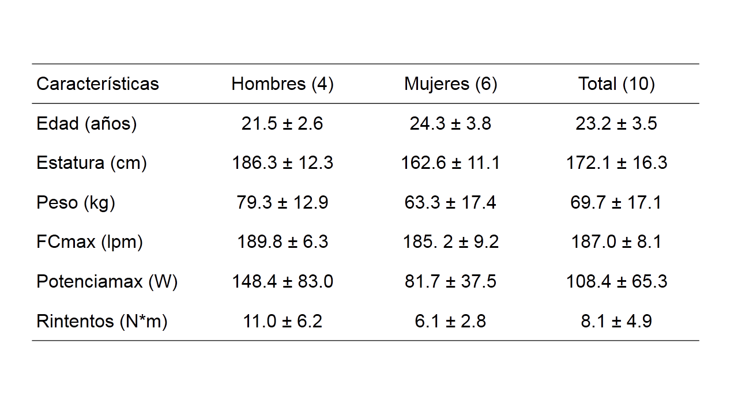Viewport: 738px width, 415px height.
Task: Select the FCmax (lpm) row label
Action: coord(89,242)
